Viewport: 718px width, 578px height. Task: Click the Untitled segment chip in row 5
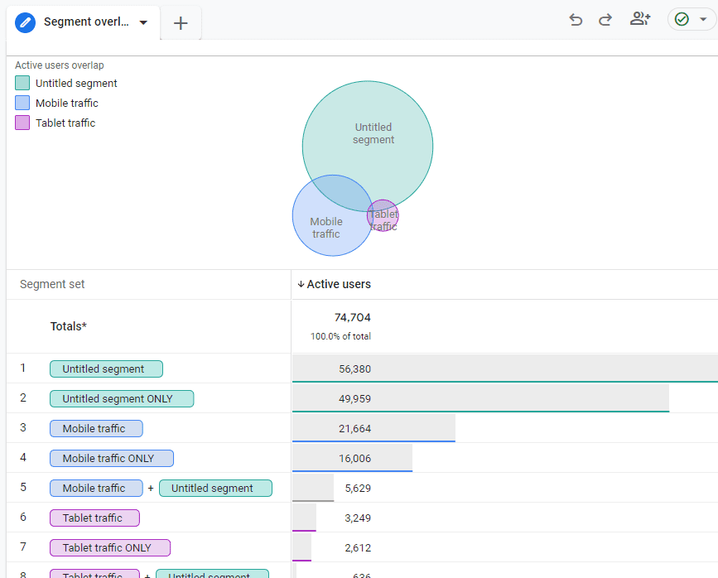pyautogui.click(x=215, y=488)
